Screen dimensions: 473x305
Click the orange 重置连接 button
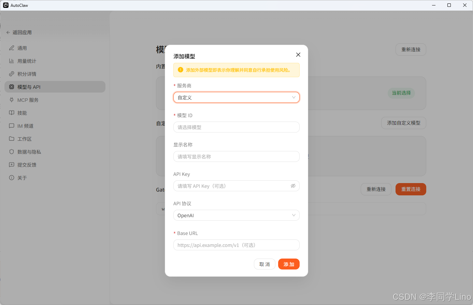click(411, 189)
